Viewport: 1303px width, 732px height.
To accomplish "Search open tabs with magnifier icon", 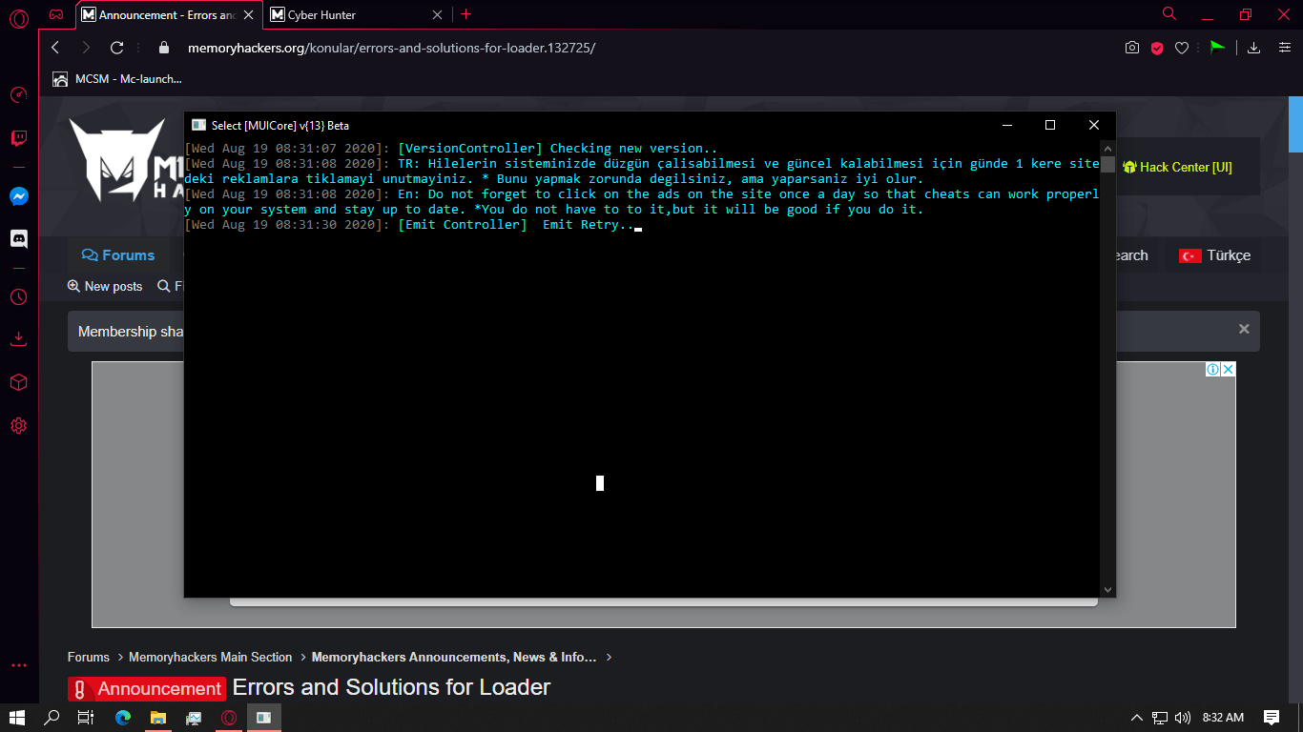I will coord(1169,14).
